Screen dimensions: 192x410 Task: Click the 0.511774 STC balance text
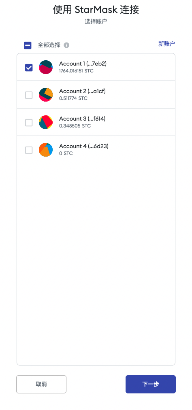point(73,98)
